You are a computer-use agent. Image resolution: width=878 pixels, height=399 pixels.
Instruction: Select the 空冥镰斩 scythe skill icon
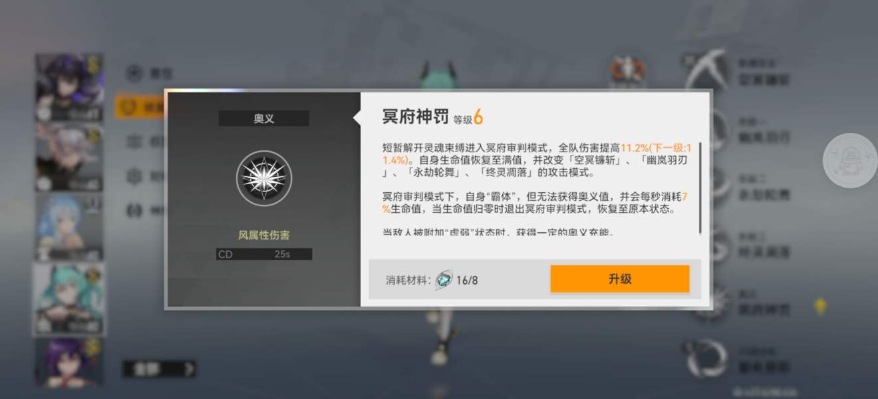[706, 70]
